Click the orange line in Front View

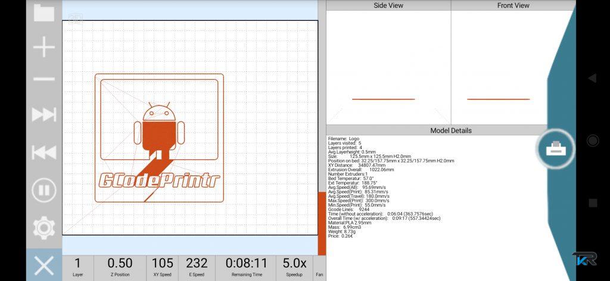coord(499,99)
